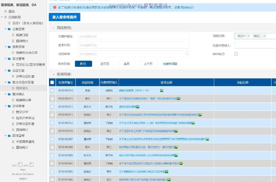This screenshot has width=276, height=182.
Task: Click the 需求传真件管理 folder icon
Action: tap(9, 82)
